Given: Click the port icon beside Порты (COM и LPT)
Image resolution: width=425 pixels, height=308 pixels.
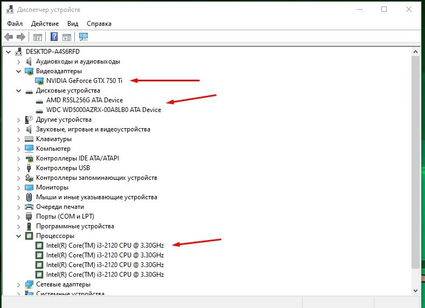Looking at the screenshot, I should click(29, 216).
